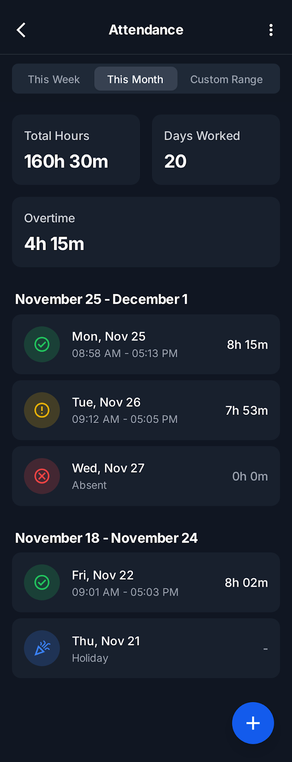Click yellow warning icon for Tue, Nov 26
The image size is (292, 762).
(x=42, y=410)
